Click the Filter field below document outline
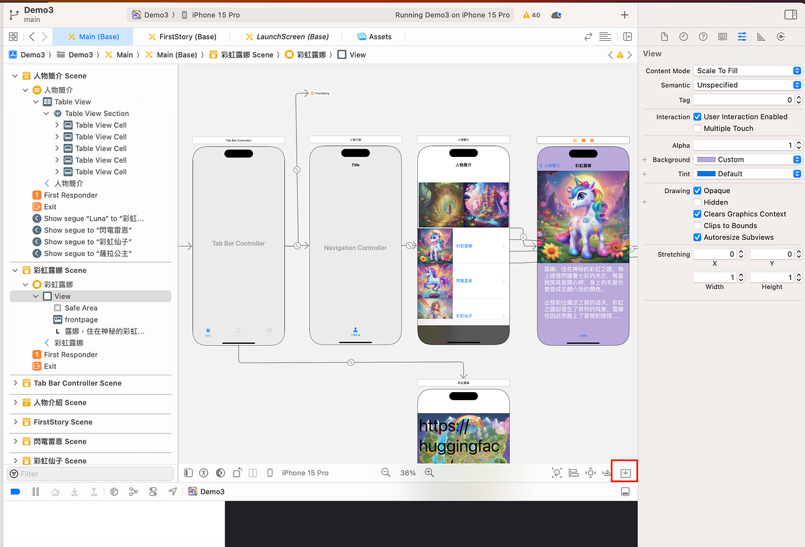The width and height of the screenshot is (805, 547). point(87,473)
